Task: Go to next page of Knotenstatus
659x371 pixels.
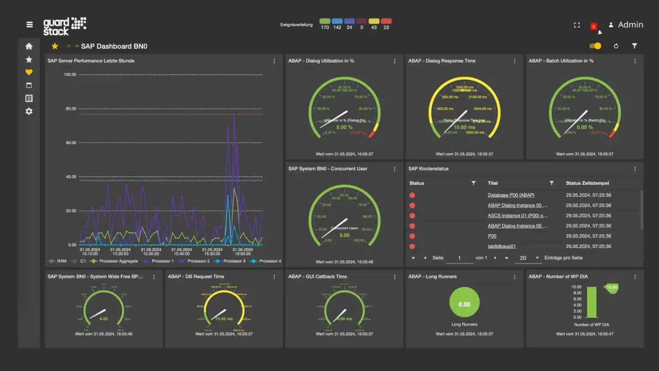Action: [495, 258]
